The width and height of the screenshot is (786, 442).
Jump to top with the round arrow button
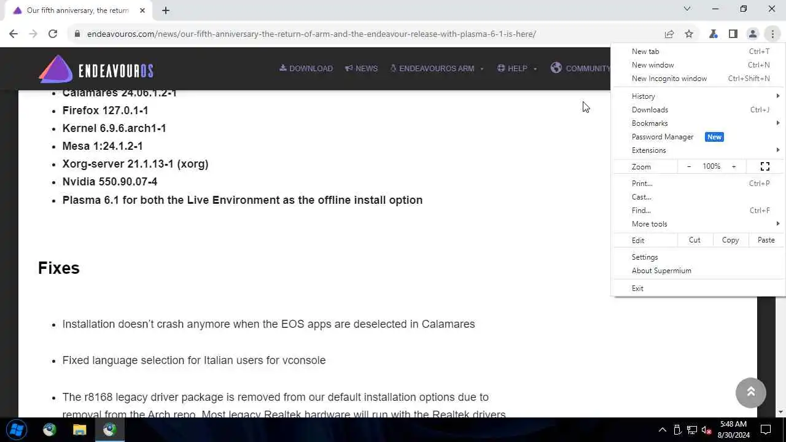pyautogui.click(x=750, y=392)
